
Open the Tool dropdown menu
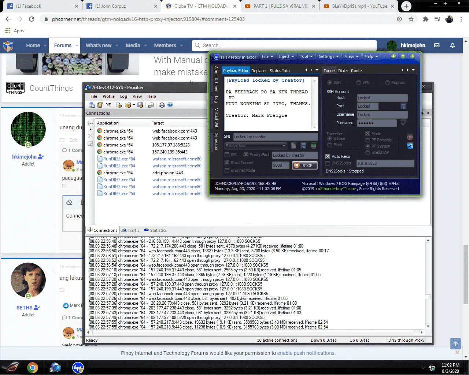point(306,57)
